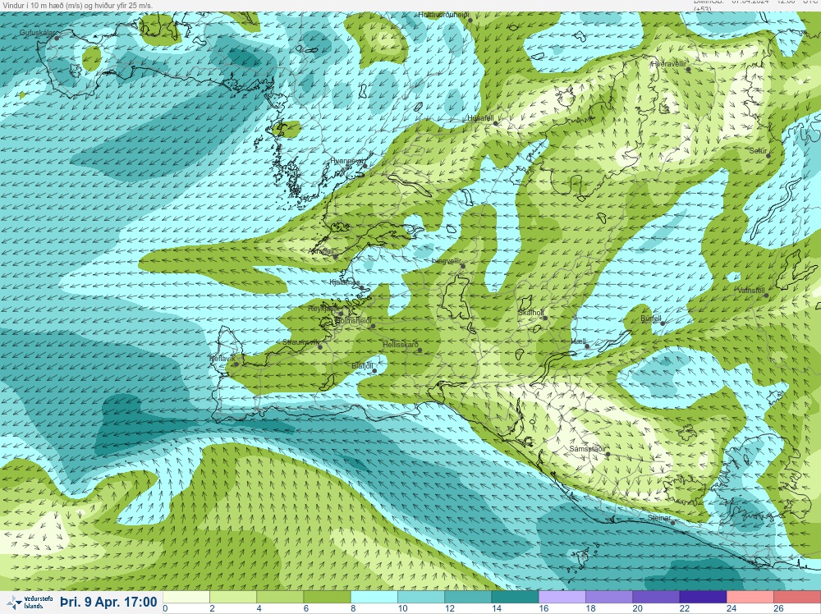The image size is (821, 614).
Task: Select the 24–26 m/s pink legend swatch
Action: (750, 598)
